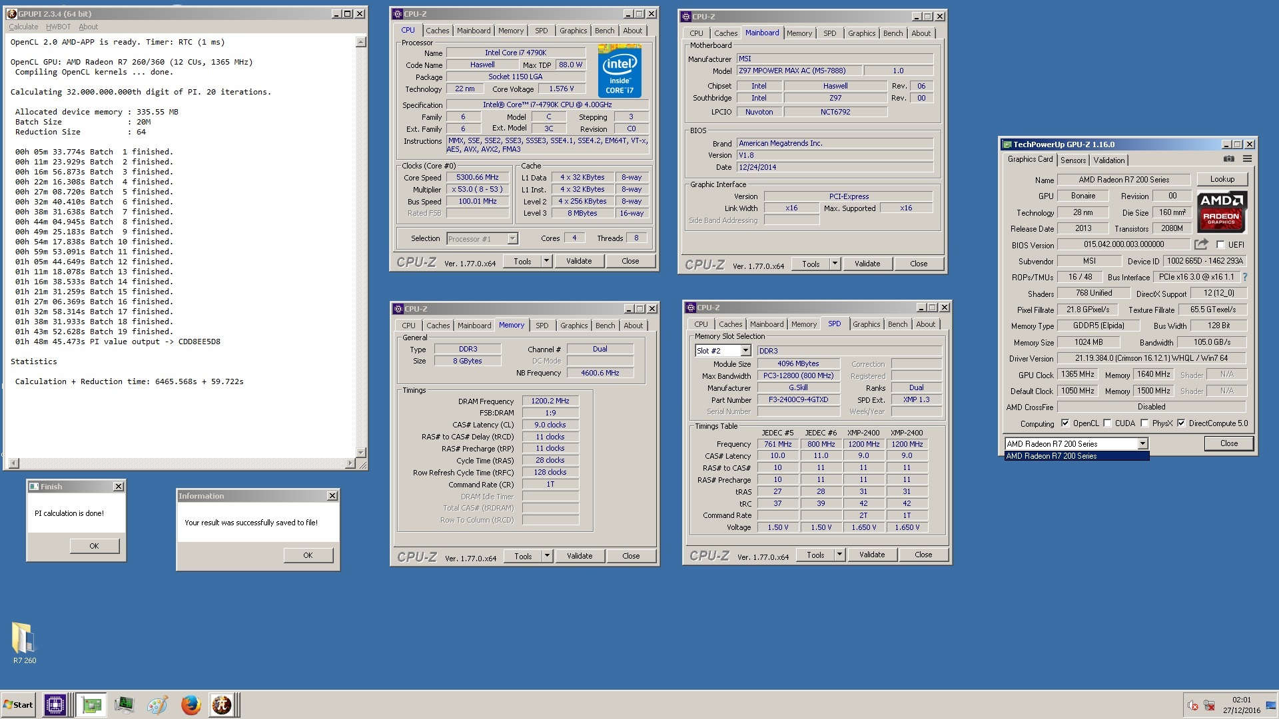Expand Tools arrow in CPU-Z Memory window

pos(547,556)
